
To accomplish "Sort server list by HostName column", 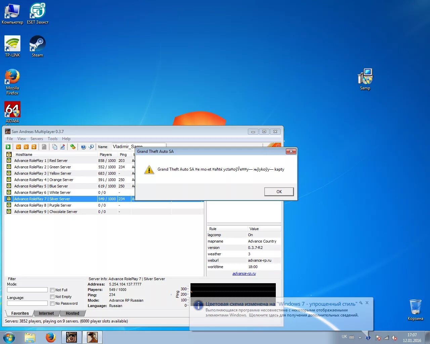I will pos(55,155).
